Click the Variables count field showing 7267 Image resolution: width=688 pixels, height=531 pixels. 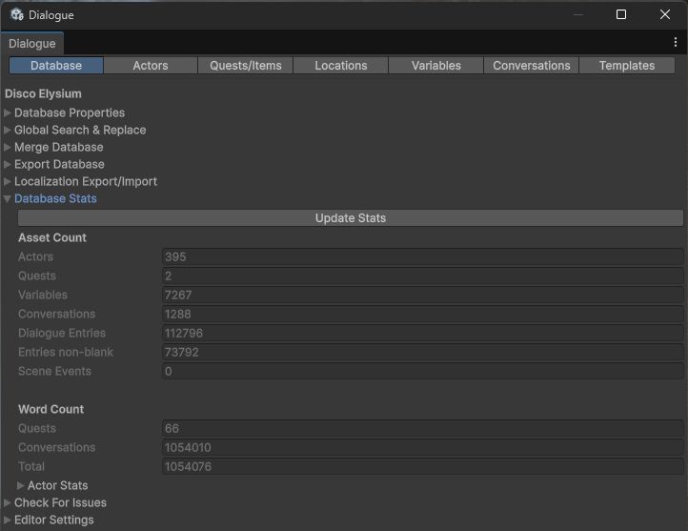(x=422, y=295)
